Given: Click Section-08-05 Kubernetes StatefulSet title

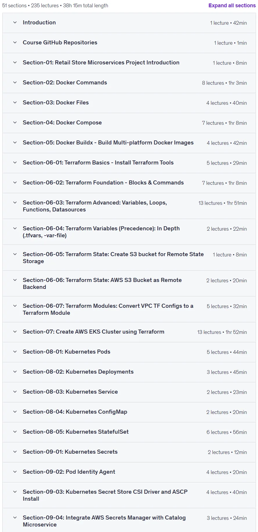Looking at the screenshot, I should [x=76, y=432].
